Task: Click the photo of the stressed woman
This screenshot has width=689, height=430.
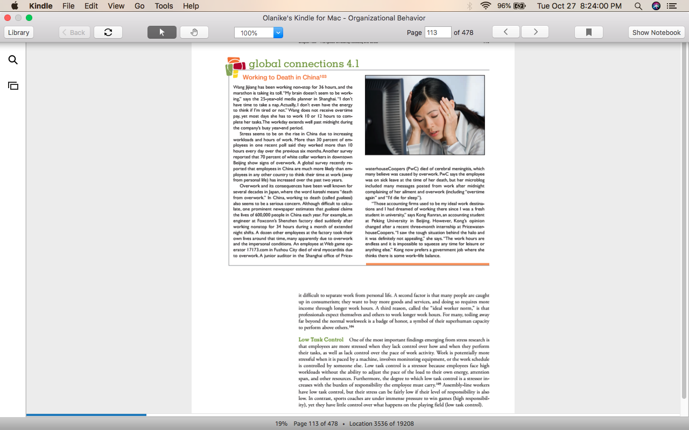Action: point(425,115)
